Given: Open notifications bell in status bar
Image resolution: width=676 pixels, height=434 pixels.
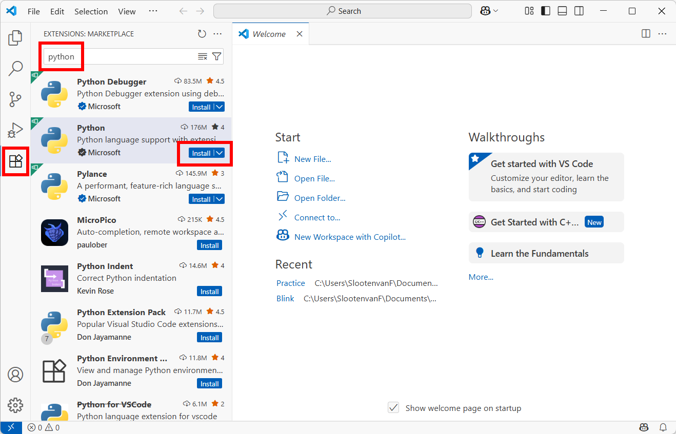Looking at the screenshot, I should coord(663,427).
